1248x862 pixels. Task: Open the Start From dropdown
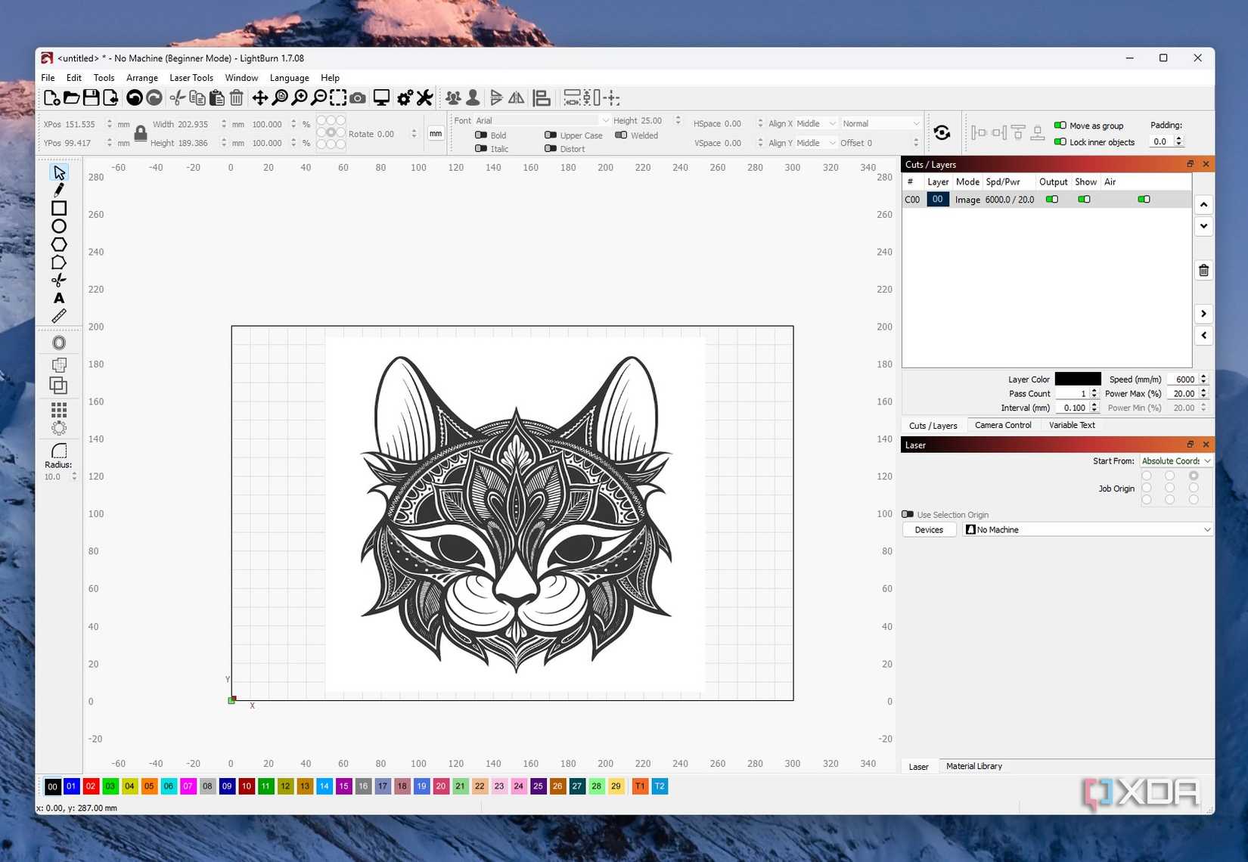(x=1175, y=461)
